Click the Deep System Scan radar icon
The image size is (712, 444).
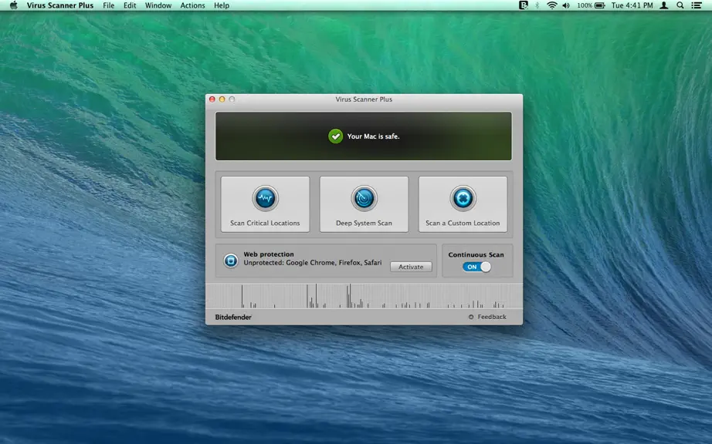(x=364, y=198)
